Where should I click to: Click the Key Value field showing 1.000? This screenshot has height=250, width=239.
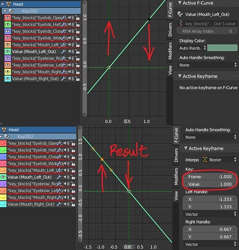click(210, 184)
